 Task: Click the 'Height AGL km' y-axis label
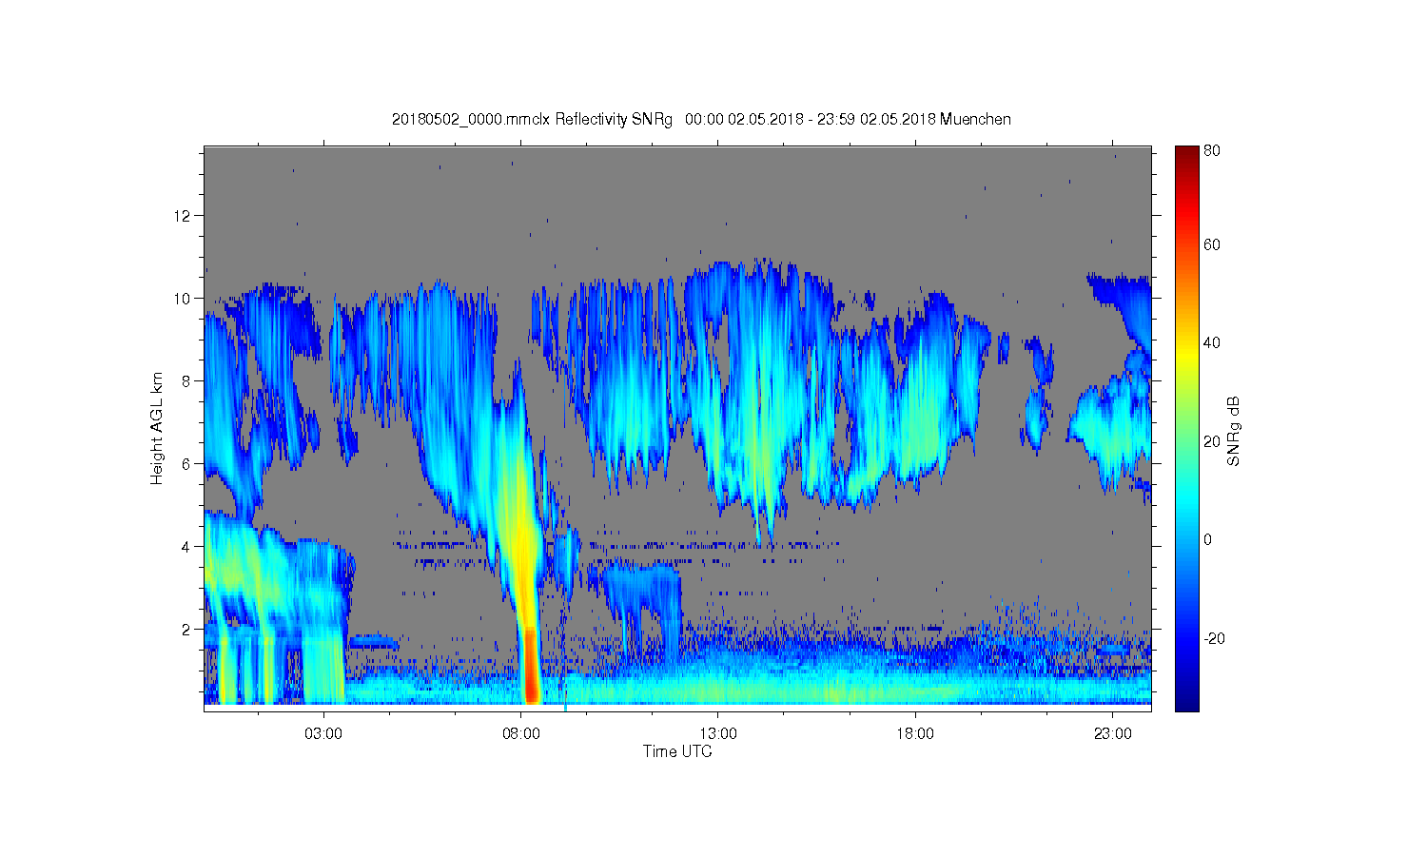(x=157, y=428)
